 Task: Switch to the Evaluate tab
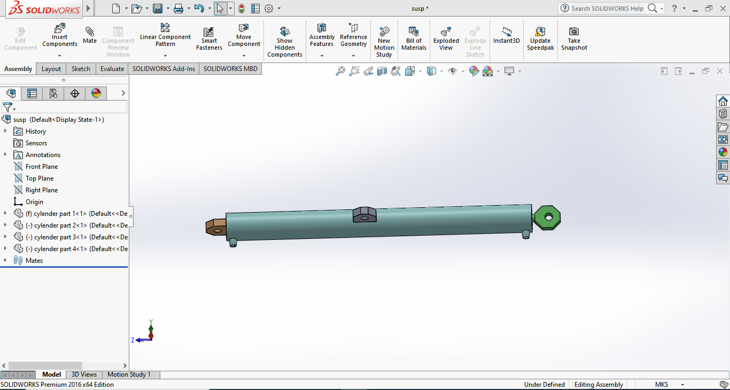[112, 68]
